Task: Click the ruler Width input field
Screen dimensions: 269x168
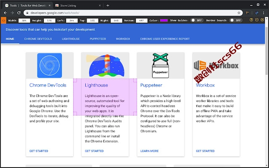Action: 24,21
